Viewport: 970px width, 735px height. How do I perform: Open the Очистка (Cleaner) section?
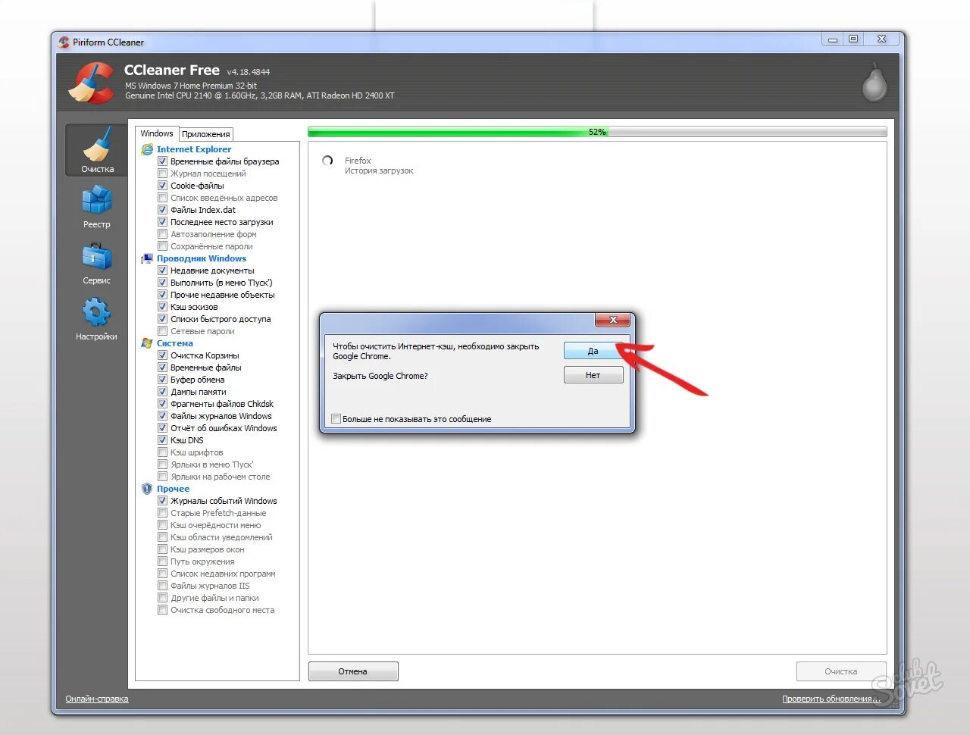click(97, 150)
